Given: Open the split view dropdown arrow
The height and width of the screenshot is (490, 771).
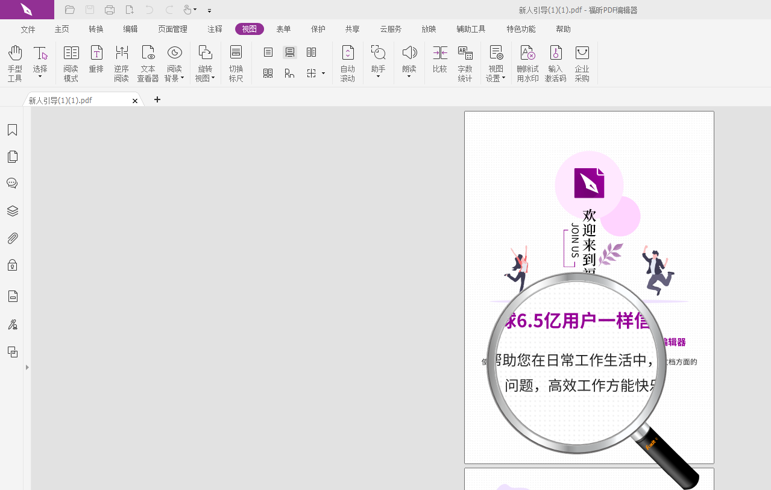Looking at the screenshot, I should (x=323, y=73).
